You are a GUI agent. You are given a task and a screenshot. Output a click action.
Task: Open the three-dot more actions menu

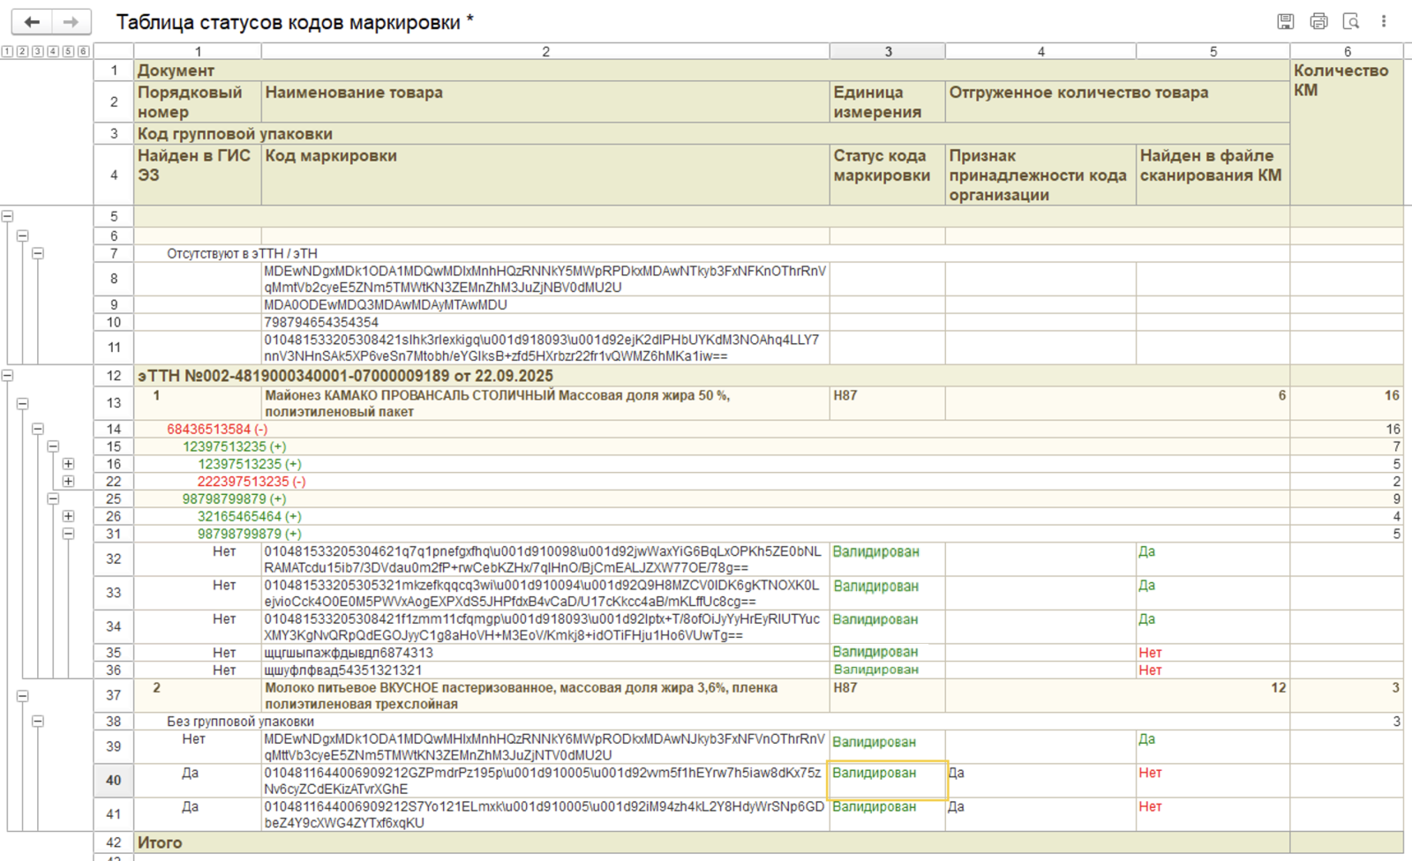(x=1384, y=22)
